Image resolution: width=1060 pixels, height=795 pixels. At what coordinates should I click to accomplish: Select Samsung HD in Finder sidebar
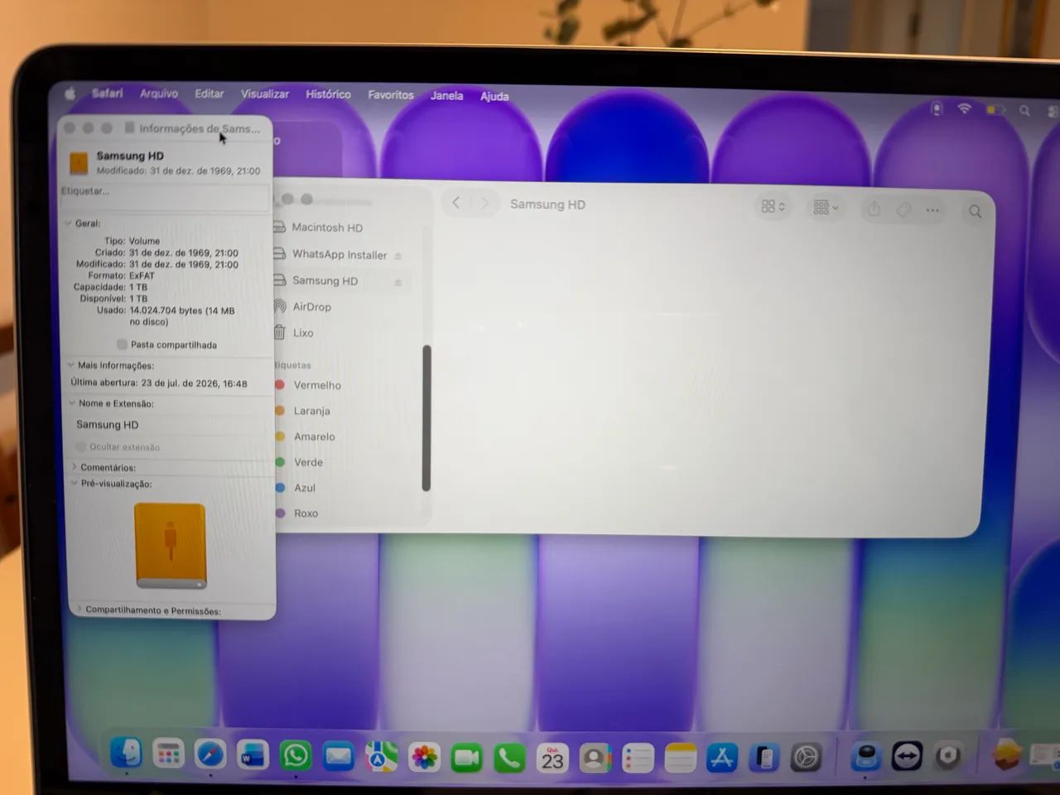[x=325, y=281]
